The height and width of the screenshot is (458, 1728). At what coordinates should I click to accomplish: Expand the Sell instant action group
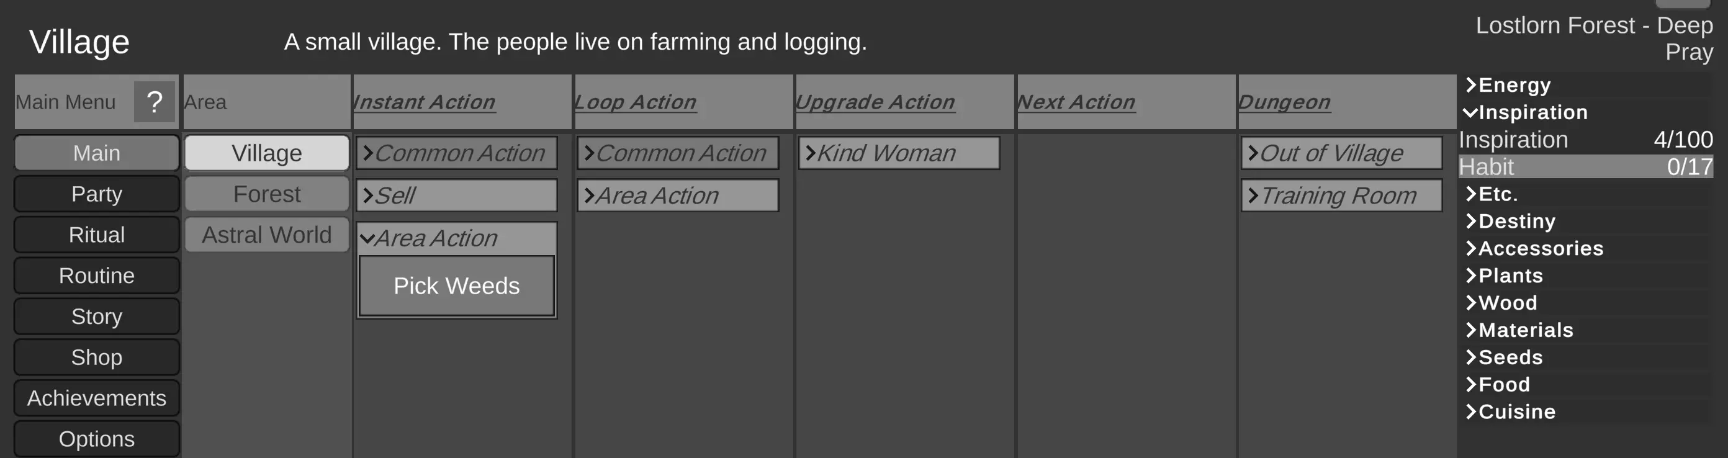456,195
